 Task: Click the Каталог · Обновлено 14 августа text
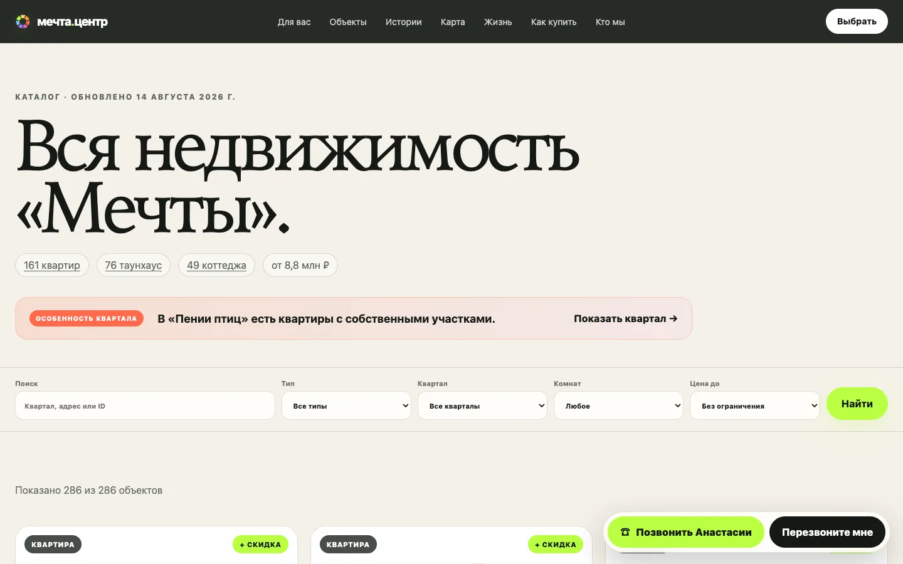(x=125, y=97)
